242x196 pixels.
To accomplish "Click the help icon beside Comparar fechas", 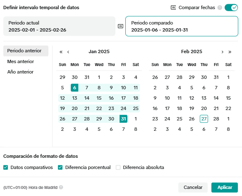I will [x=220, y=7].
